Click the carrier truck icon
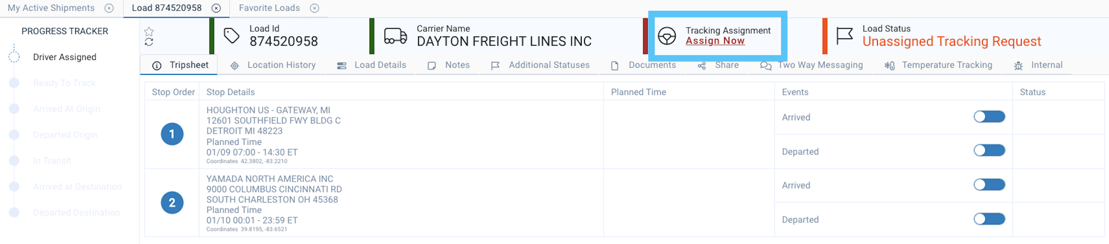This screenshot has width=1109, height=244. coord(395,36)
